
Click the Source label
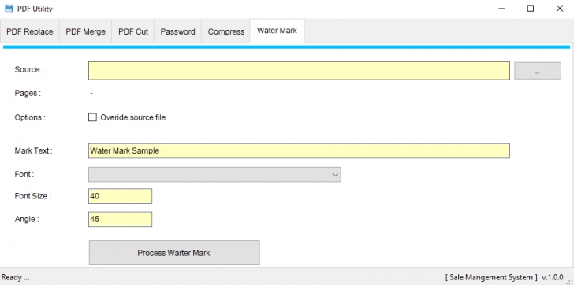(29, 69)
